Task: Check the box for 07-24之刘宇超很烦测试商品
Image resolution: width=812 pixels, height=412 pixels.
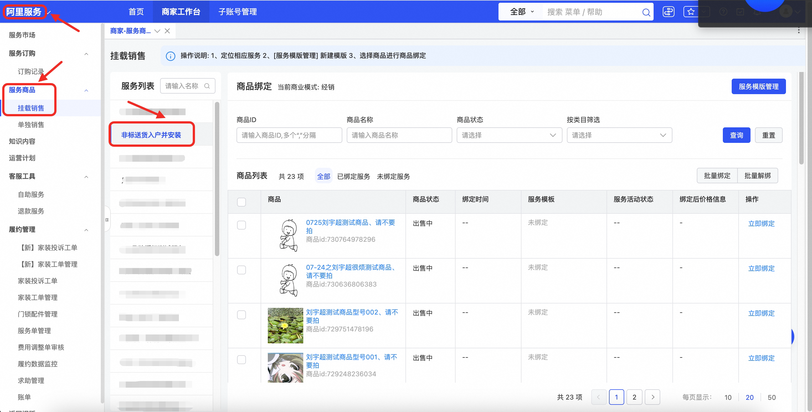Action: [x=241, y=270]
